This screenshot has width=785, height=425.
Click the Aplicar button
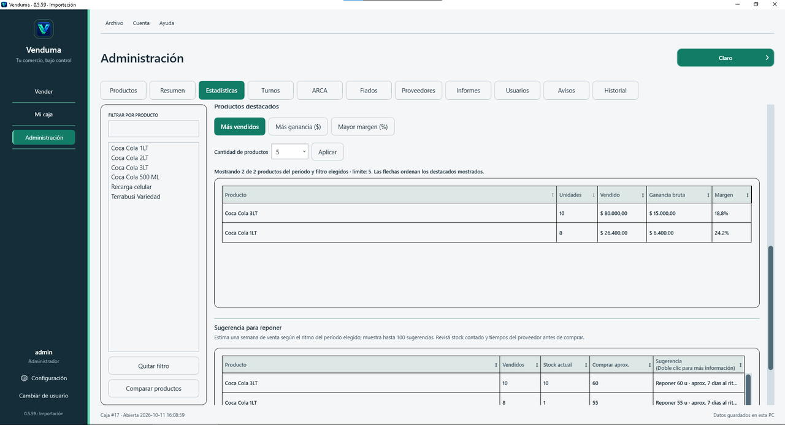[x=327, y=152]
